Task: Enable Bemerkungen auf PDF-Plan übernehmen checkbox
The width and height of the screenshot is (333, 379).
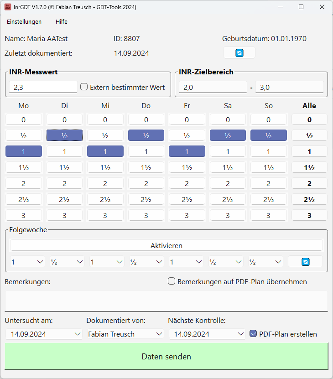Action: click(172, 281)
